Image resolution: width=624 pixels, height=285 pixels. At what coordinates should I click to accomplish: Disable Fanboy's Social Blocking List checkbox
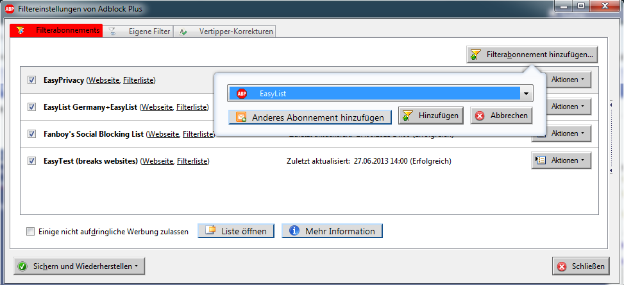31,134
